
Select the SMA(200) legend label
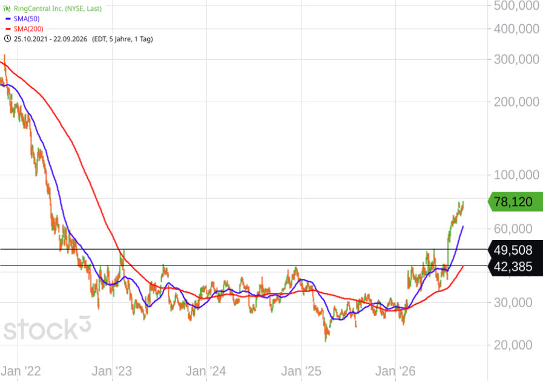(x=28, y=28)
